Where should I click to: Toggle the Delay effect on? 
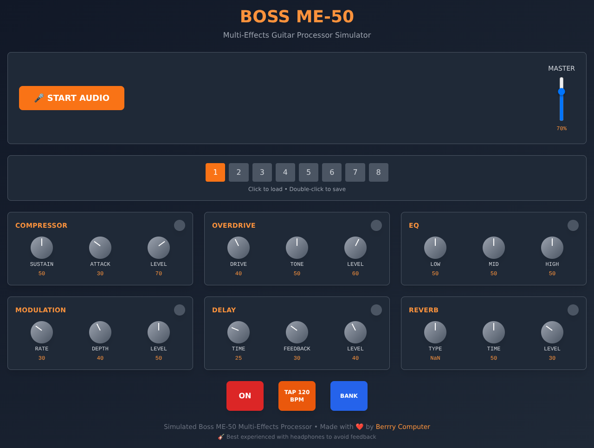pyautogui.click(x=376, y=310)
